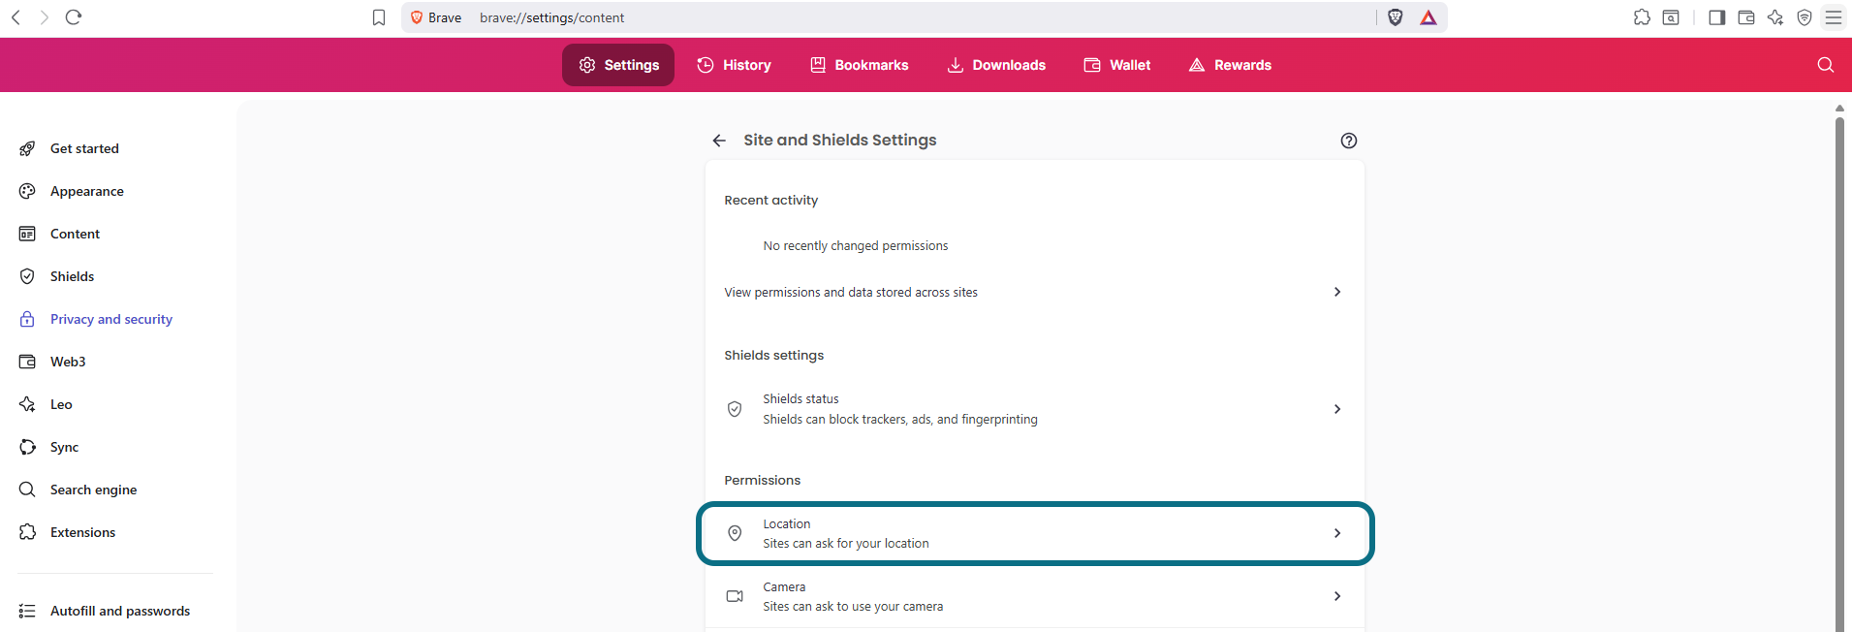1852x632 pixels.
Task: Expand Camera permission row
Action: tap(1035, 596)
